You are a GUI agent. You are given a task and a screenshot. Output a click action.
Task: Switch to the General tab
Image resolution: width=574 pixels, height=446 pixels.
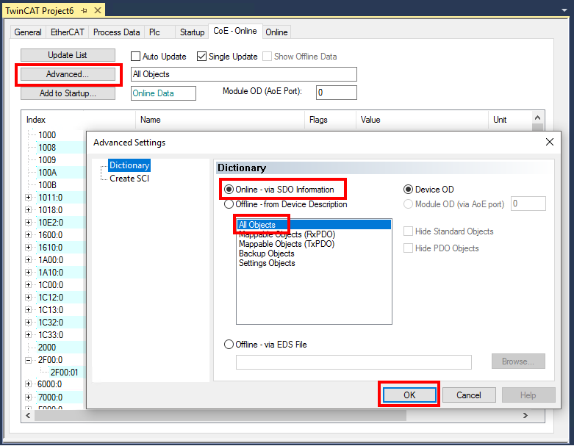tap(28, 32)
